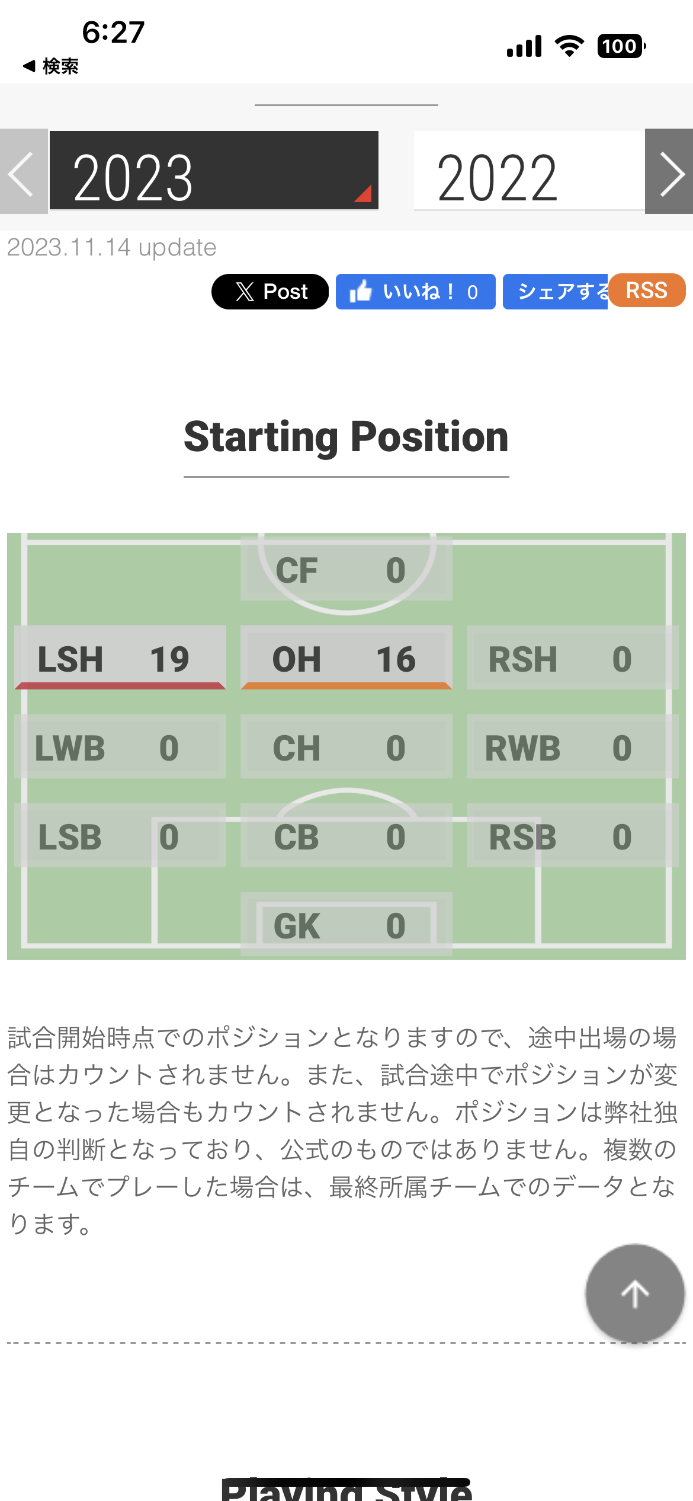This screenshot has width=693, height=1501.
Task: Tap the GK 0 position box
Action: (x=346, y=924)
